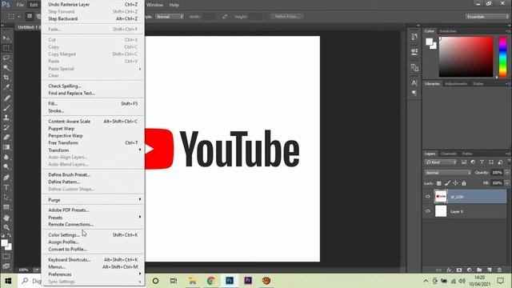This screenshot has height=288, width=512.
Task: Click the delete layer trash icon
Action: point(499,270)
